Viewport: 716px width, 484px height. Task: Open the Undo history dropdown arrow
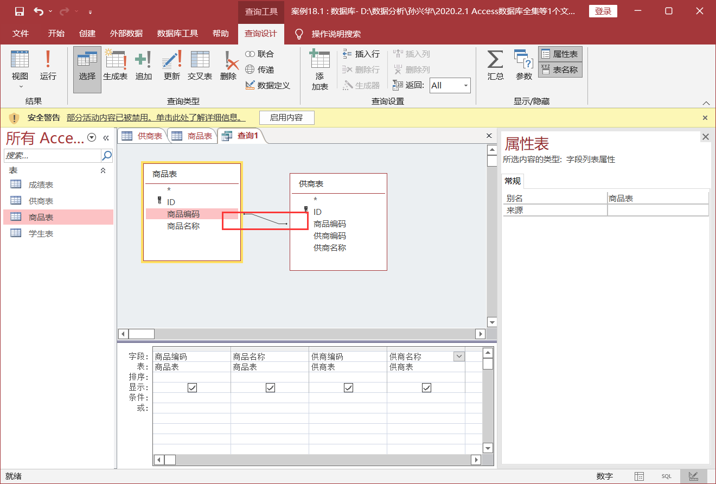tap(50, 11)
